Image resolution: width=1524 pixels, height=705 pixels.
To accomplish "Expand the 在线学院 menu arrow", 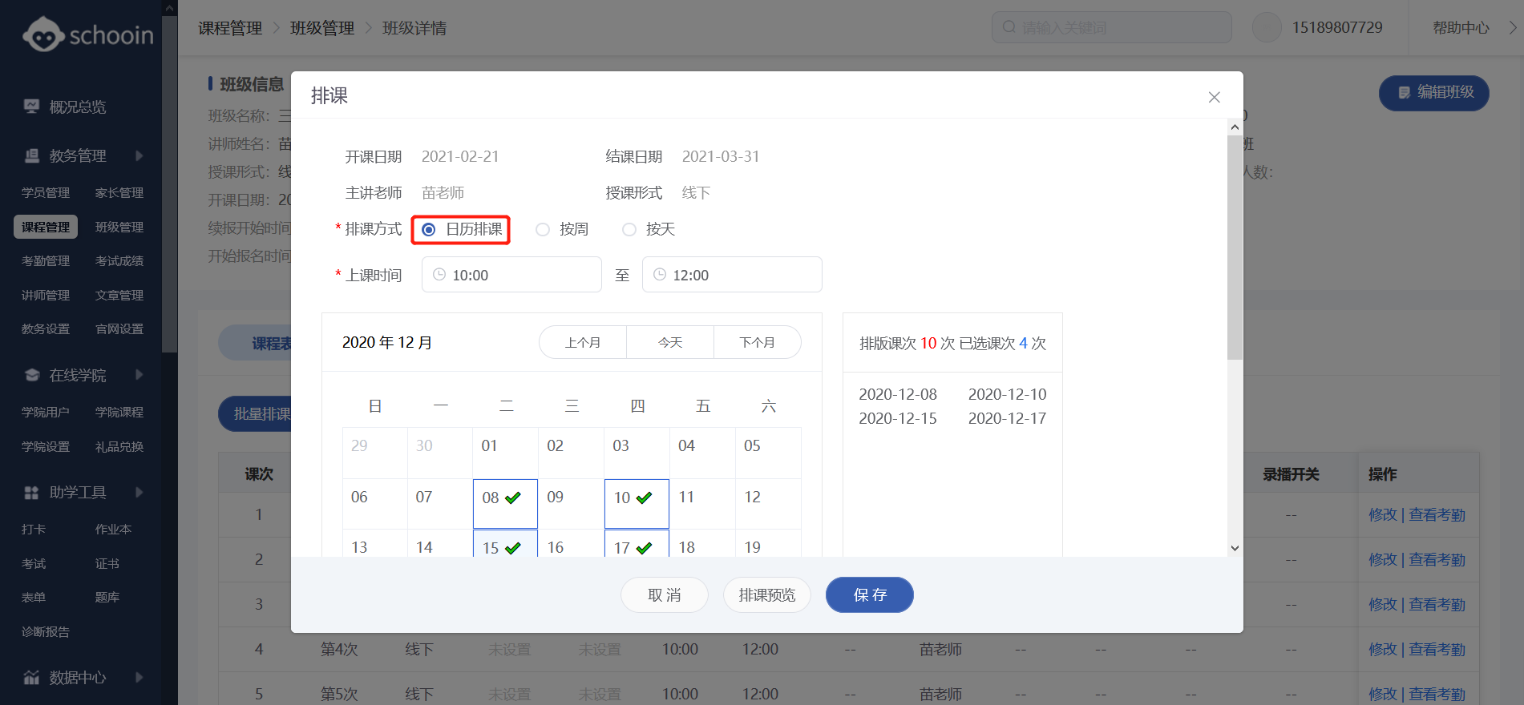I will tap(139, 375).
